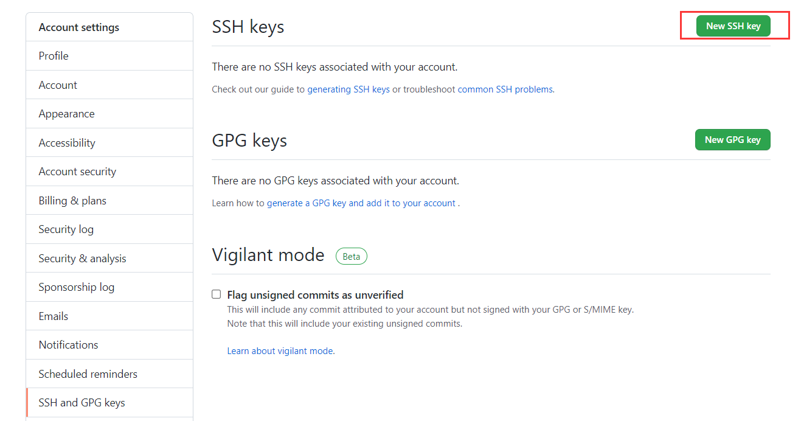Select Billing & plans in sidebar
Image resolution: width=801 pixels, height=421 pixels.
point(72,201)
